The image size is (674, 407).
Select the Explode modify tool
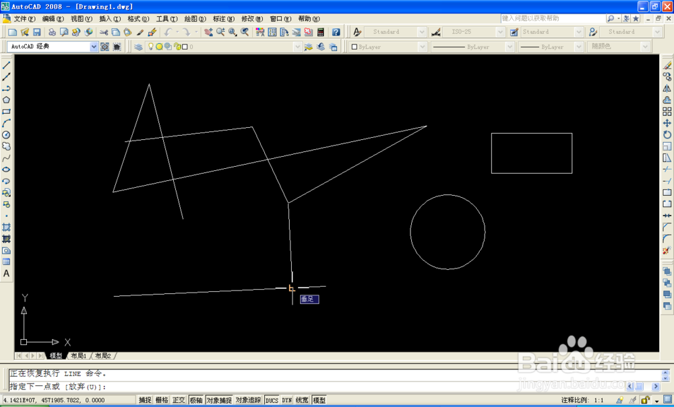pos(667,250)
